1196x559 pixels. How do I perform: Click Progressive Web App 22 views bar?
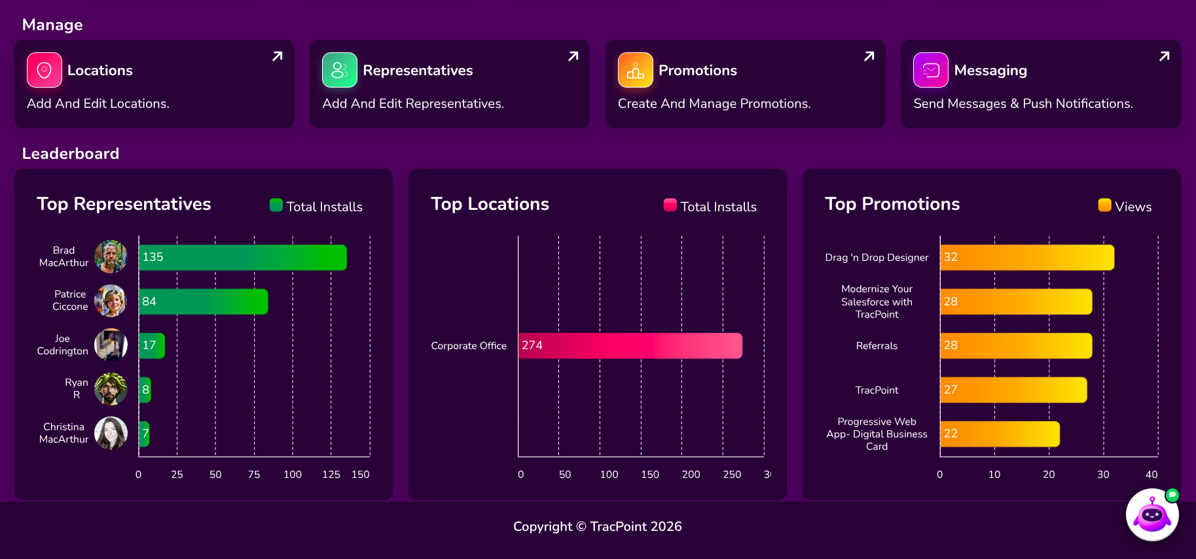click(1000, 433)
